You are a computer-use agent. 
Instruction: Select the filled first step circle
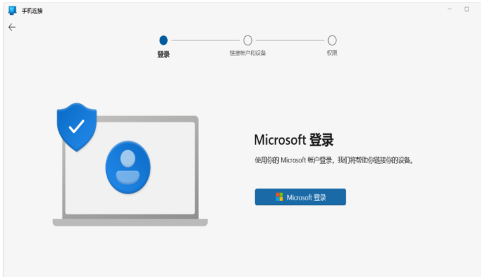click(x=163, y=40)
